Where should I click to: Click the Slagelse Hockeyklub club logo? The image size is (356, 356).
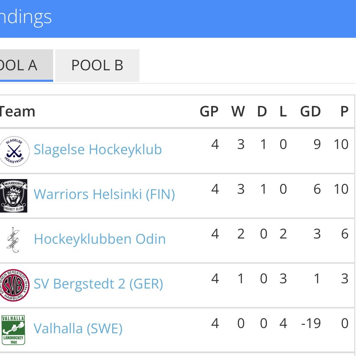coord(14,151)
